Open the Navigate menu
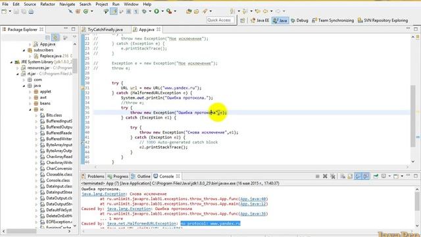The width and height of the screenshot is (421, 237). click(67, 4)
